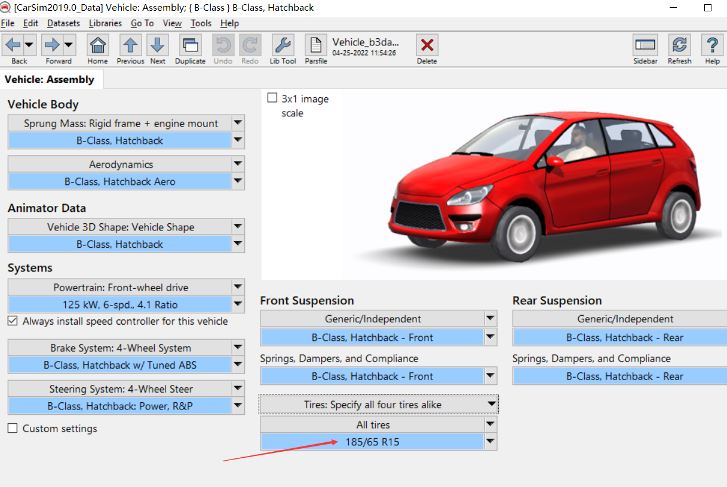Image resolution: width=727 pixels, height=487 pixels.
Task: Open the Back history dropdown arrow
Action: (x=29, y=45)
